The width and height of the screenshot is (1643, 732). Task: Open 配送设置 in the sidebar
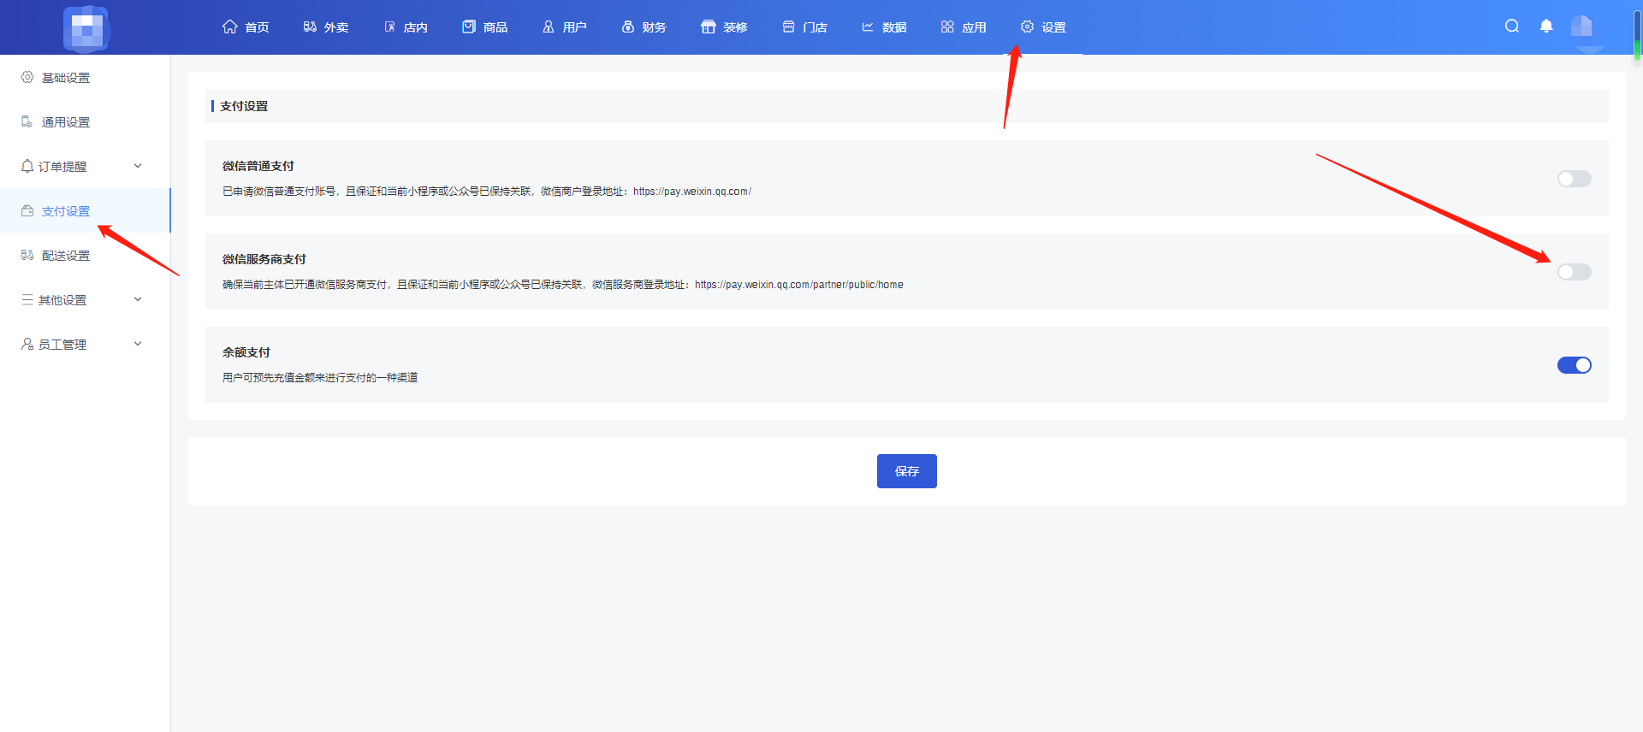[x=65, y=256]
